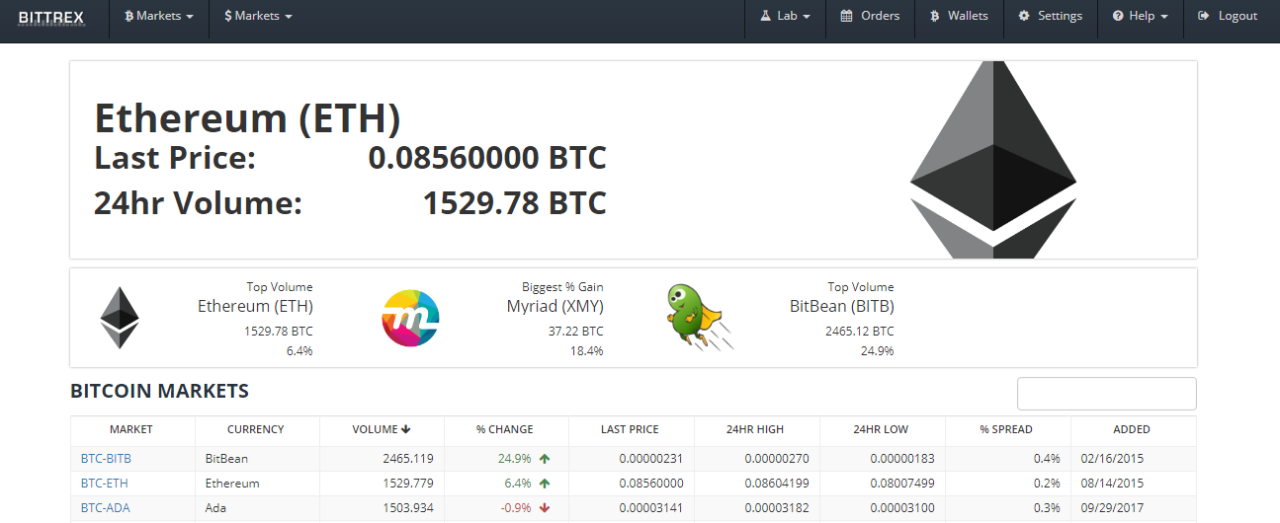This screenshot has height=523, width=1280.
Task: Click the Myriad colorful coin icon
Action: [410, 319]
